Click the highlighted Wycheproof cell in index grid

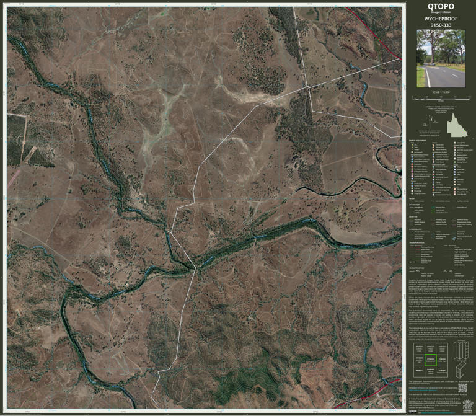[431, 360]
